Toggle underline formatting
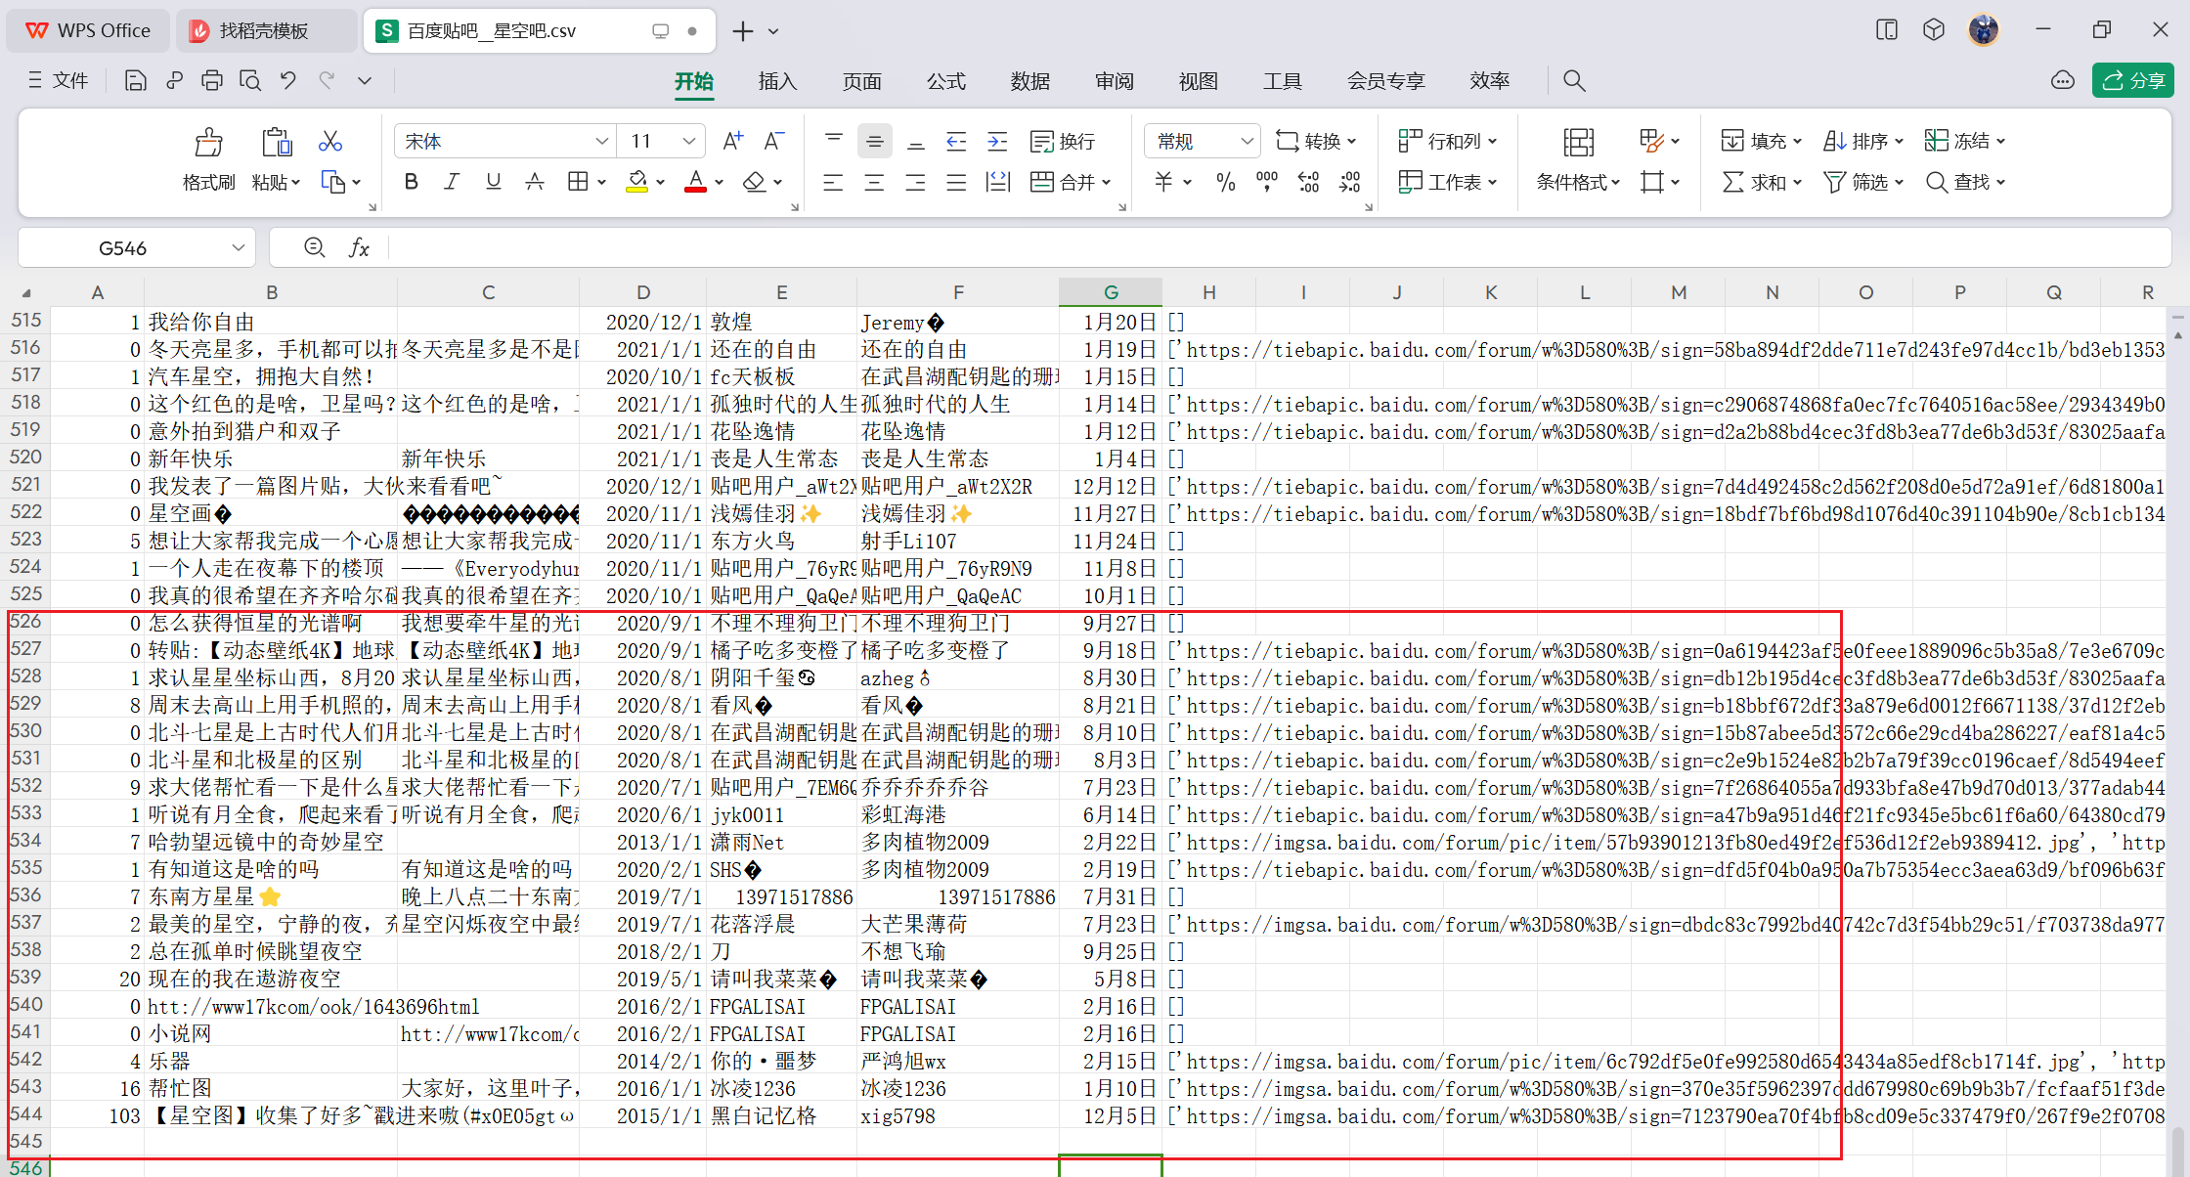The image size is (2190, 1177). tap(493, 182)
